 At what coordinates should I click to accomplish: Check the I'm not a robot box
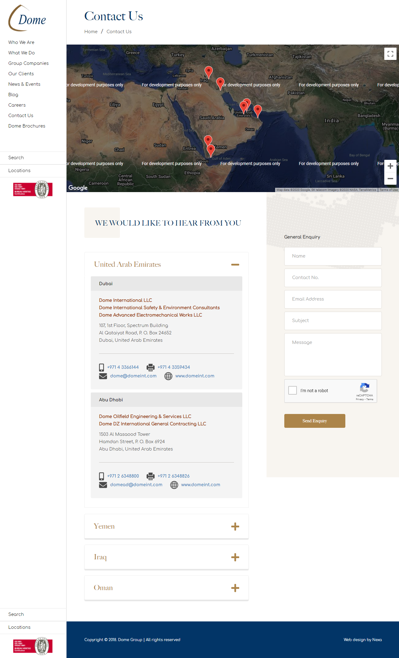coord(293,390)
